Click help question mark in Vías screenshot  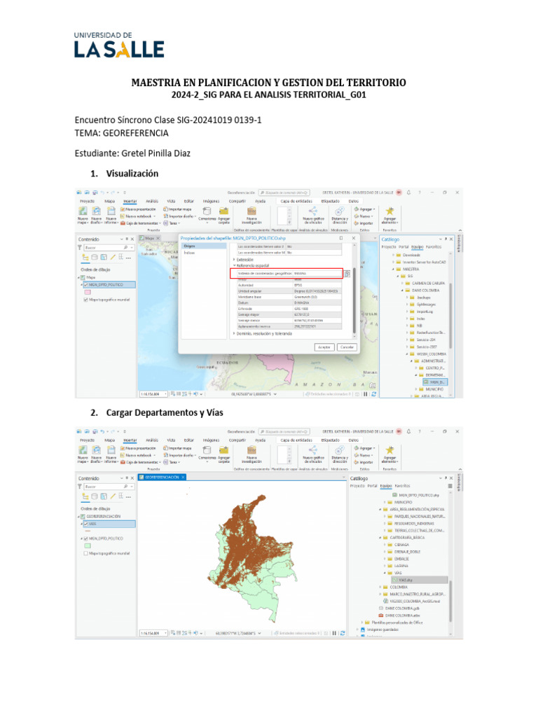pos(420,431)
